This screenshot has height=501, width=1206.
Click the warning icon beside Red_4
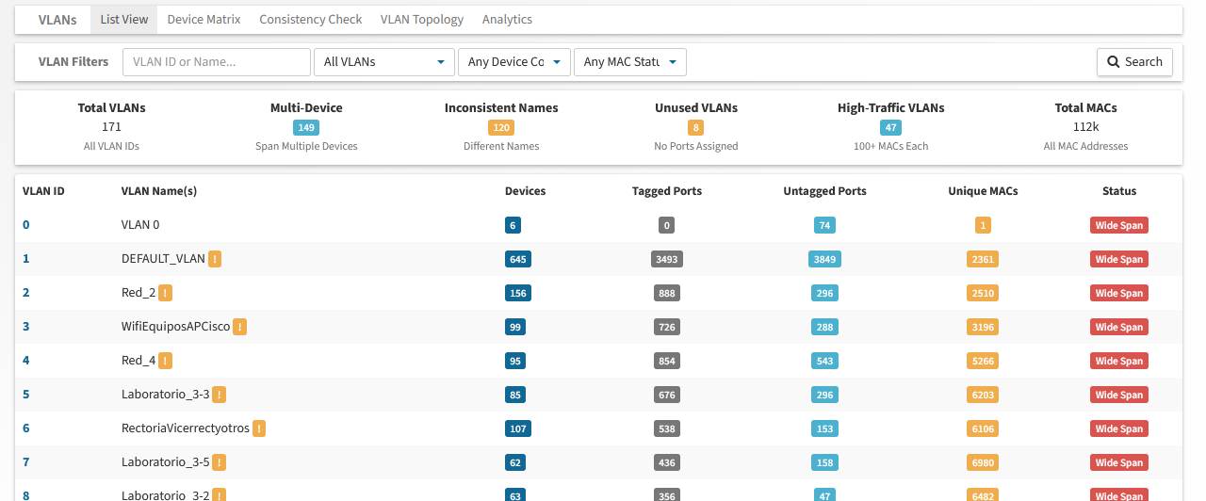pyautogui.click(x=166, y=361)
